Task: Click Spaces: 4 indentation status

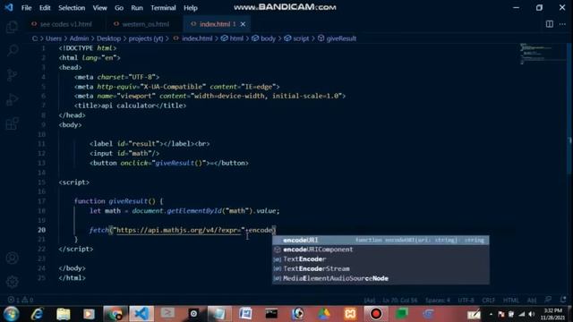Action: point(438,301)
